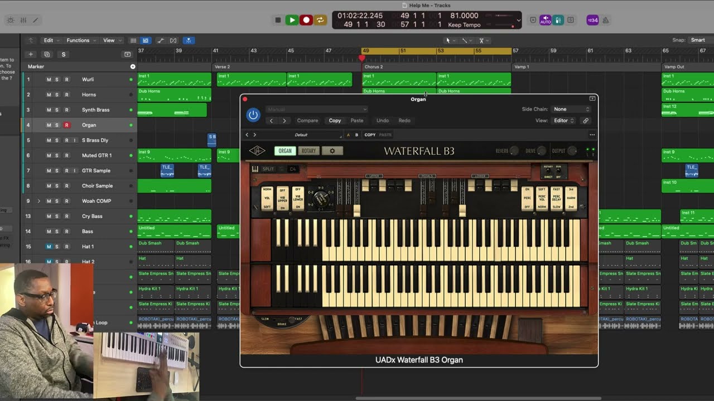Open Waterfall B3 settings gear tab

coord(332,151)
